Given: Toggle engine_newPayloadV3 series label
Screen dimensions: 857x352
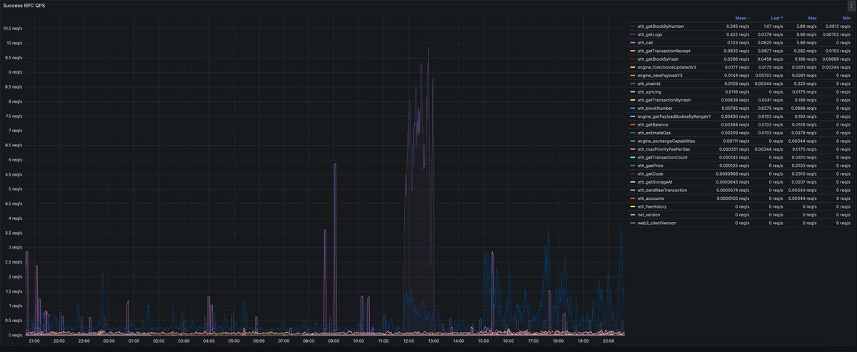Looking at the screenshot, I should tap(660, 76).
